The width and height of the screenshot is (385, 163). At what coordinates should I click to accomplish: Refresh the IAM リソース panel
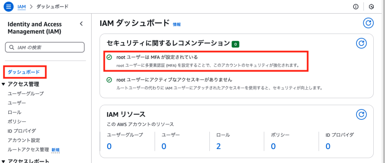click(x=361, y=114)
